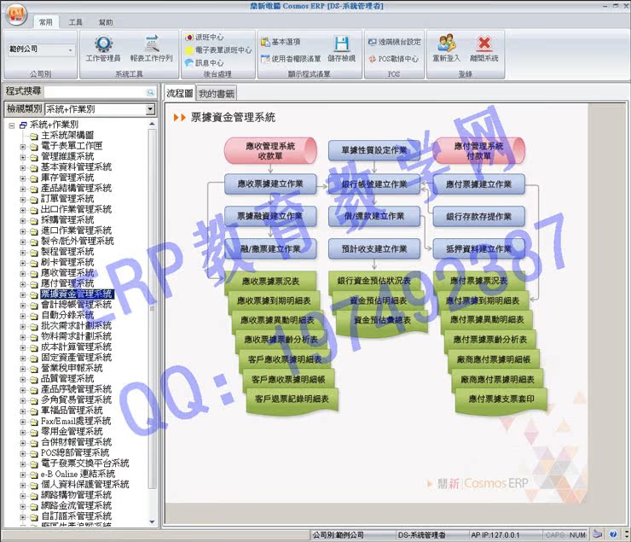Click into the 程式搜尋 input field
The height and width of the screenshot is (542, 631).
click(95, 92)
